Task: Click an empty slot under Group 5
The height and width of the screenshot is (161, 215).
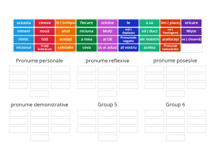Action: 107,113
